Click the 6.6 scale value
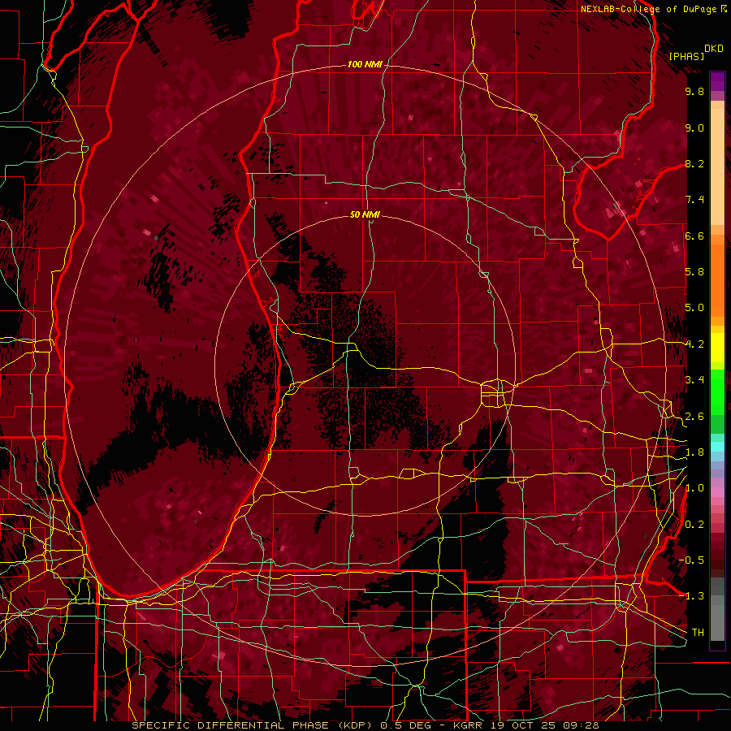This screenshot has height=731, width=731. pos(694,236)
